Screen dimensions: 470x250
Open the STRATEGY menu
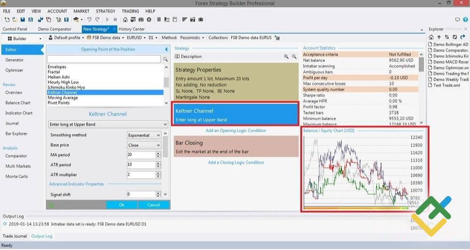click(105, 11)
